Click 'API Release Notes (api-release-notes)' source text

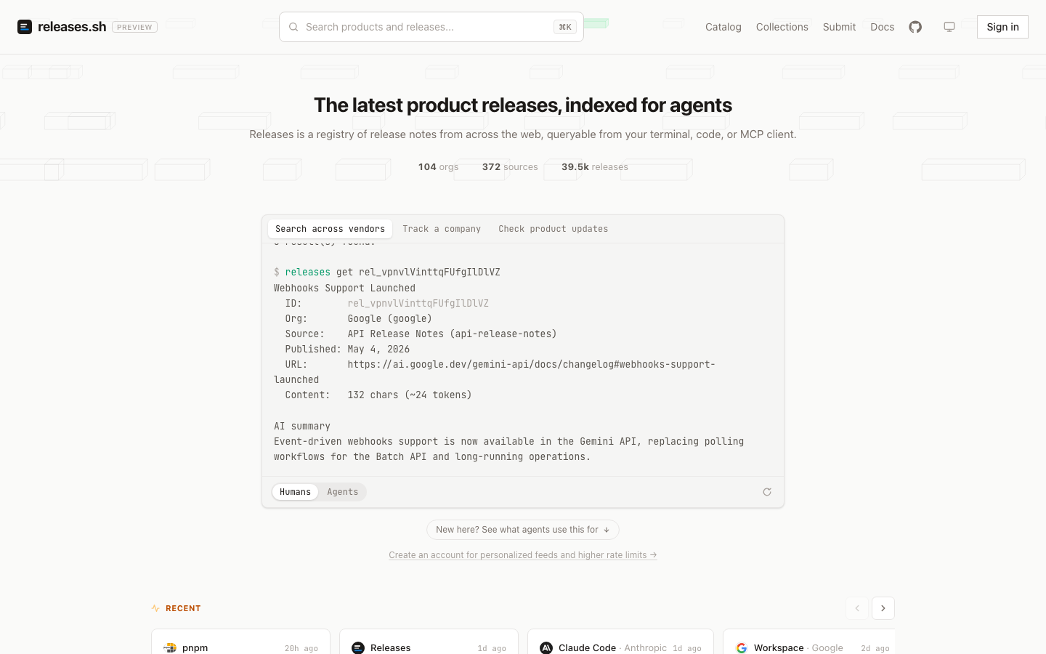tap(452, 334)
